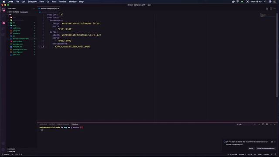This screenshot has width=279, height=157.
Task: Open Explorer panel more actions ellipsis
Action: 34,9
